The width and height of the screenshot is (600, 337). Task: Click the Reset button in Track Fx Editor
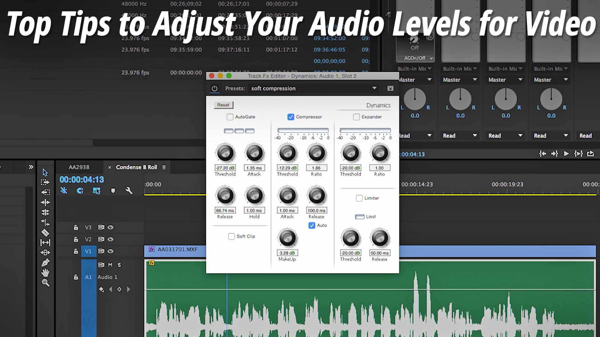click(x=223, y=105)
